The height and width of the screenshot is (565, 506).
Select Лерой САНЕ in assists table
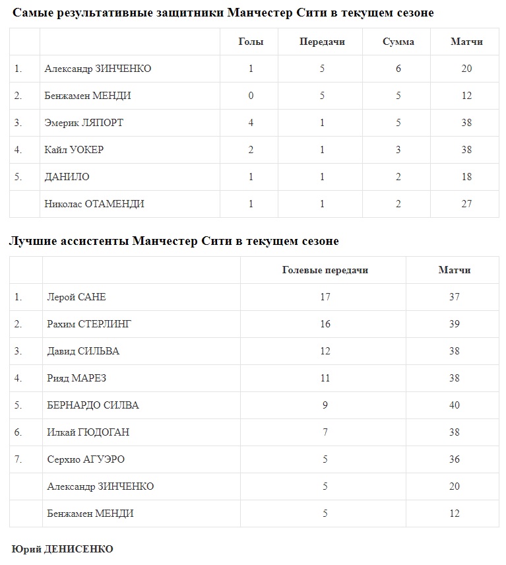tap(77, 297)
